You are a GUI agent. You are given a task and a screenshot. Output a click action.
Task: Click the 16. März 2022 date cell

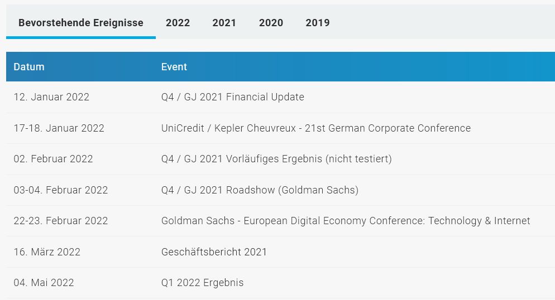click(x=47, y=252)
